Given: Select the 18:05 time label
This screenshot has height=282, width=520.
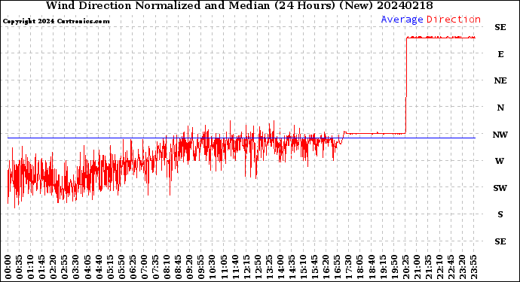Looking at the screenshot, I should [360, 267].
